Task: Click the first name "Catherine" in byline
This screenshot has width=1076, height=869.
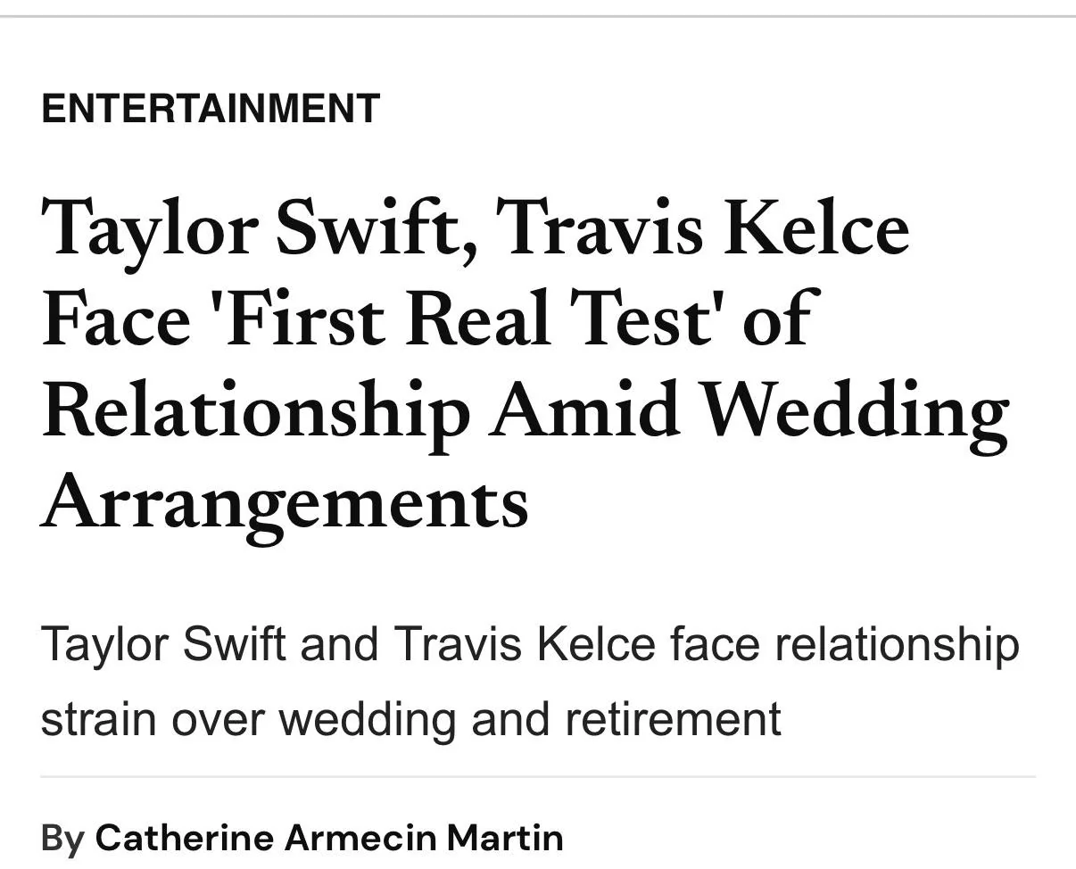Action: [x=185, y=838]
